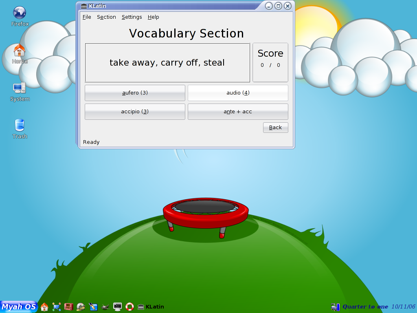This screenshot has height=313, width=417.
Task: Click the Back button
Action: coord(276,128)
